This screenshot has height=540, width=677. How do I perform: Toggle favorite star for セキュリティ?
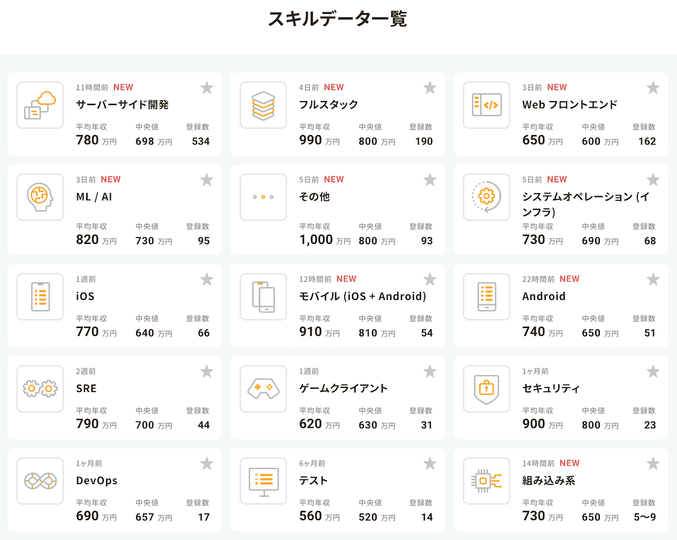click(653, 372)
